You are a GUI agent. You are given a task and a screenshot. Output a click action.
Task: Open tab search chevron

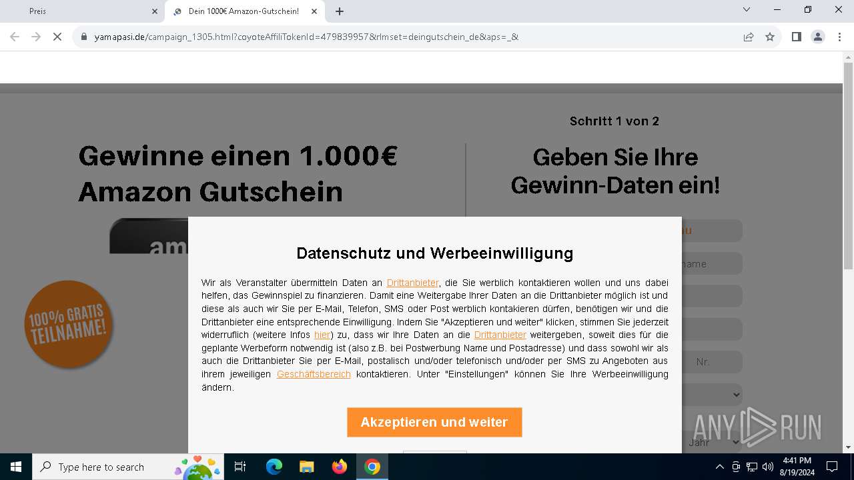coord(747,9)
